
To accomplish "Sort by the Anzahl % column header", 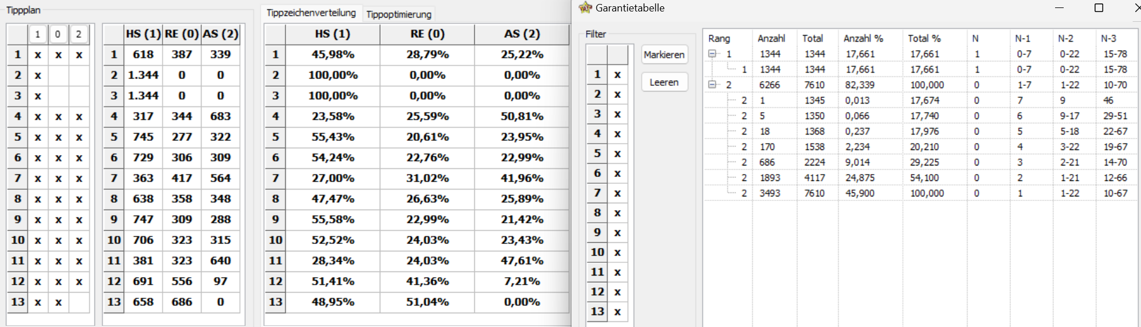I will point(863,38).
